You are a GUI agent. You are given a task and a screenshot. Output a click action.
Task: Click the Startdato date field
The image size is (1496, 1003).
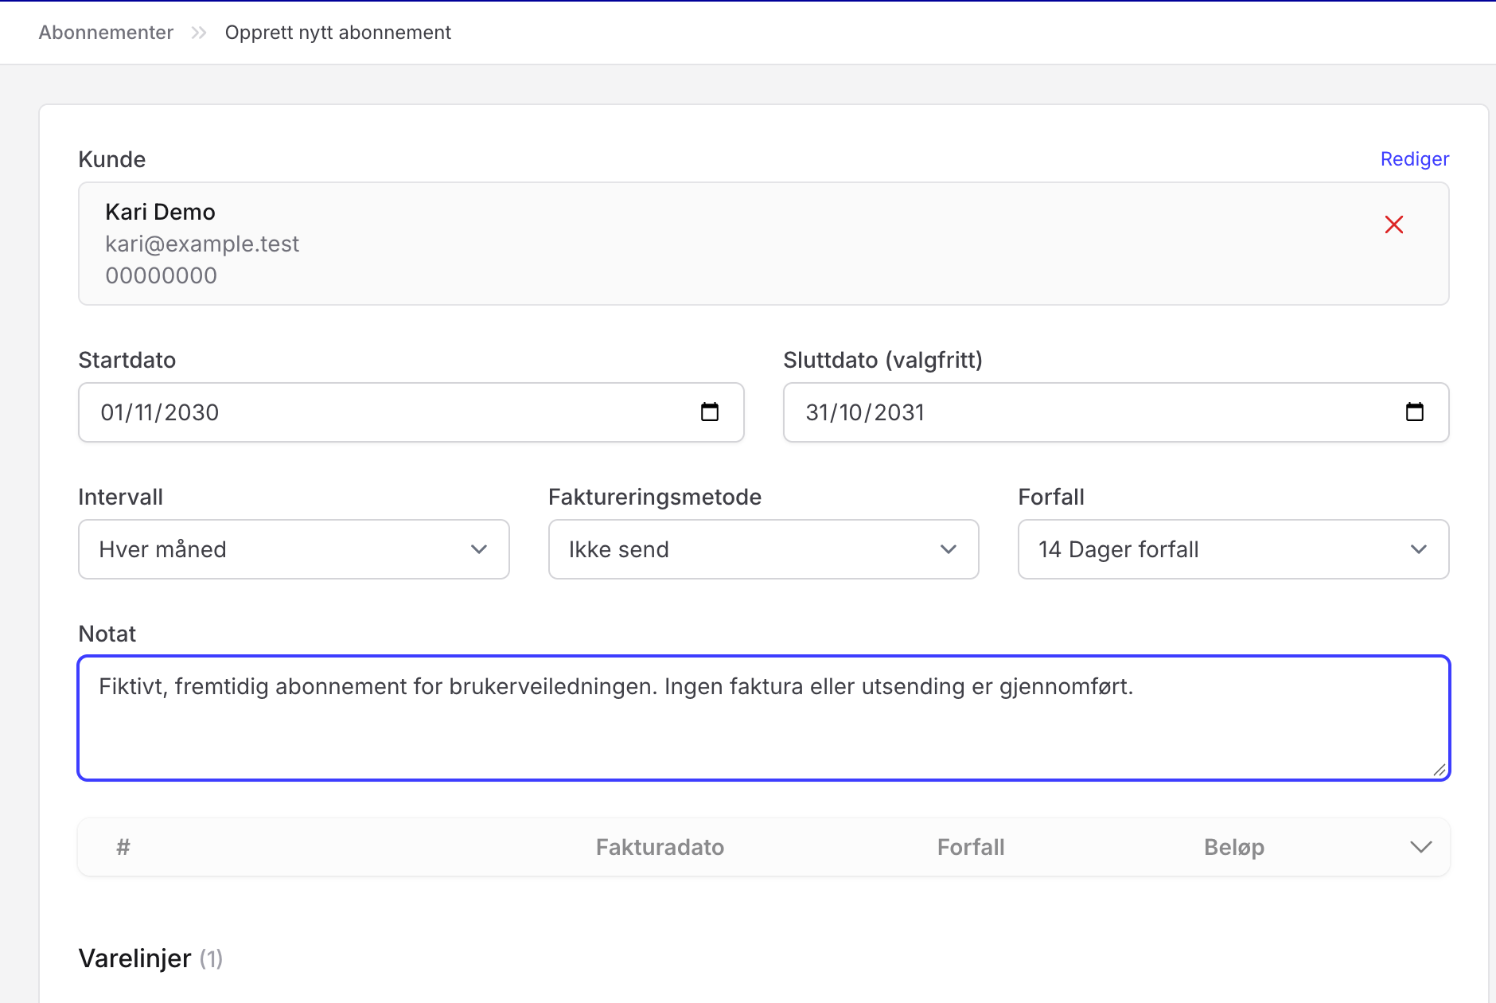tap(411, 412)
